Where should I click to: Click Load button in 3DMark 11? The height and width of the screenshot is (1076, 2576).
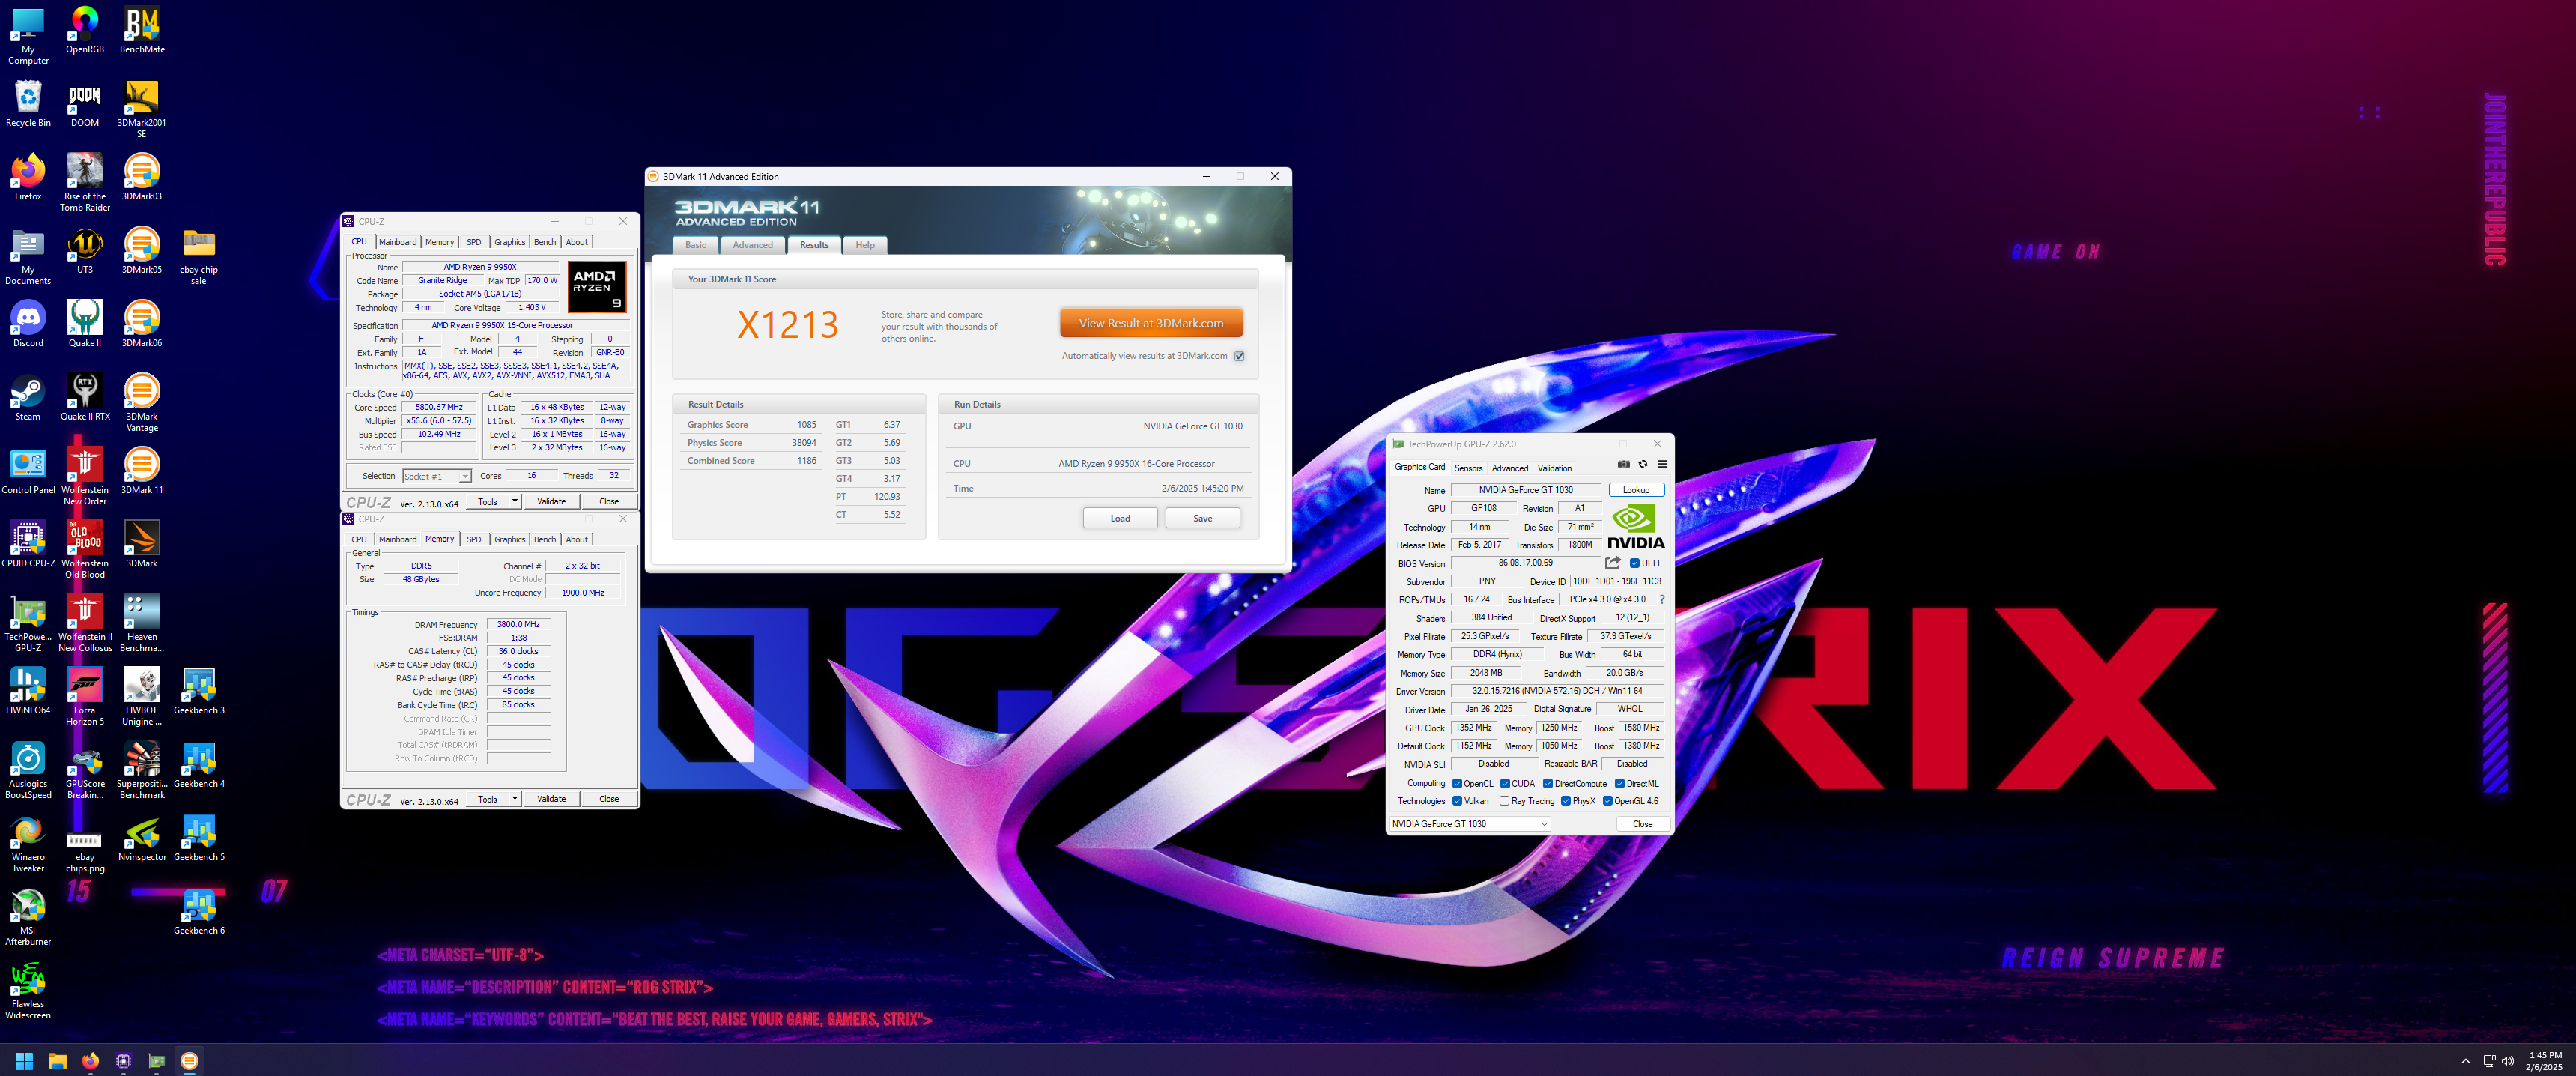[1120, 518]
